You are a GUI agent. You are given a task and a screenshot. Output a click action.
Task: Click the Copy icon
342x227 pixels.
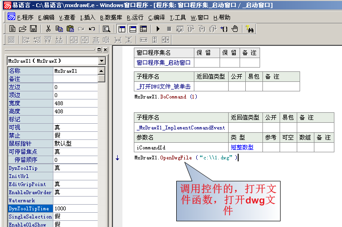[x=59, y=29]
